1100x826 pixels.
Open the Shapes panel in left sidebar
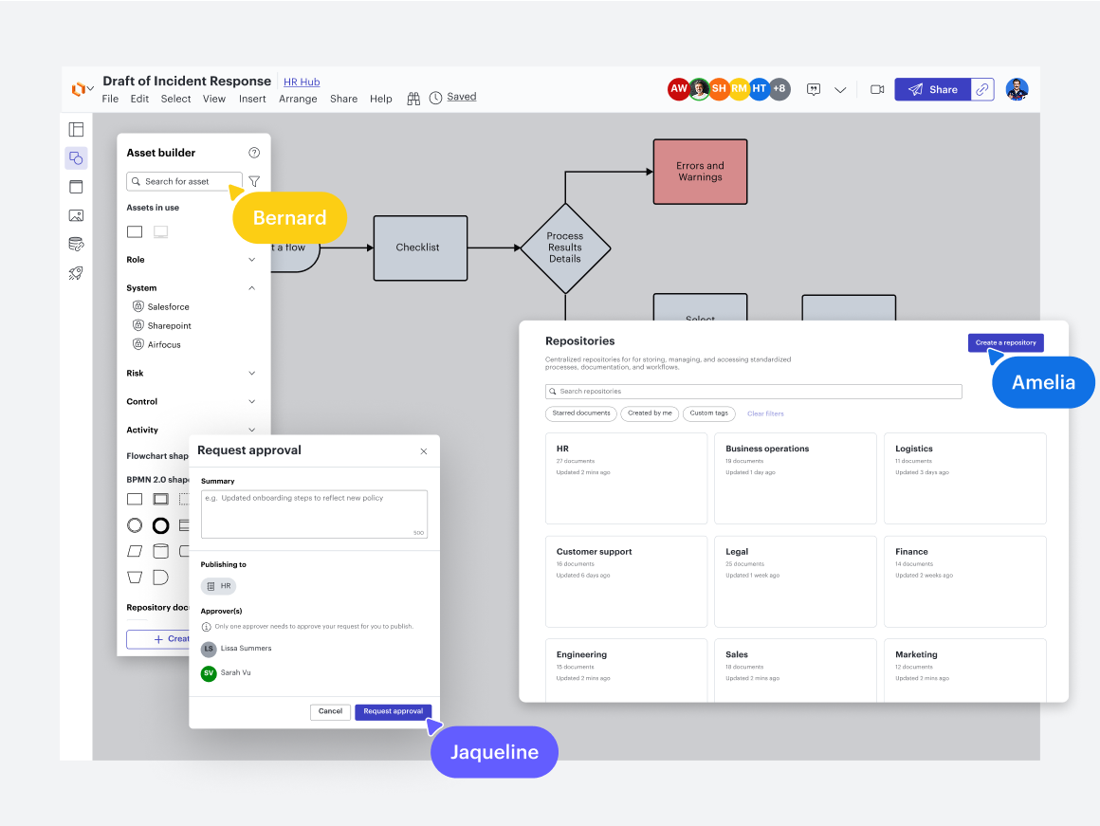pyautogui.click(x=76, y=158)
